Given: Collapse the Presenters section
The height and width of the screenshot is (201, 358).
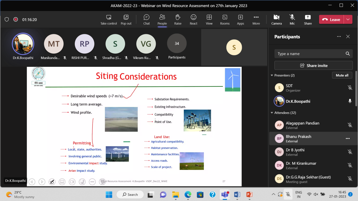Looking at the screenshot, I should pyautogui.click(x=272, y=75).
